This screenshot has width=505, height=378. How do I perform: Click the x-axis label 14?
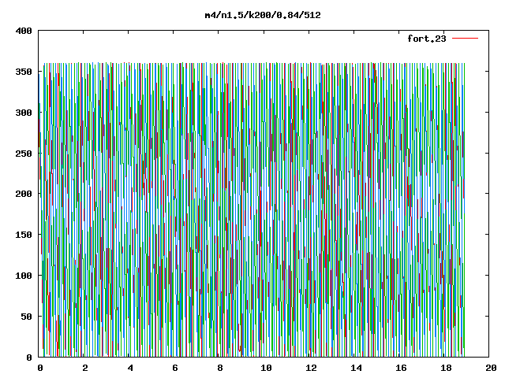pos(356,368)
